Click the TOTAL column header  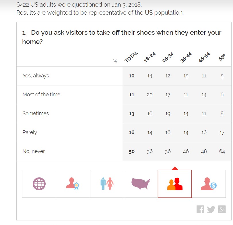point(131,57)
